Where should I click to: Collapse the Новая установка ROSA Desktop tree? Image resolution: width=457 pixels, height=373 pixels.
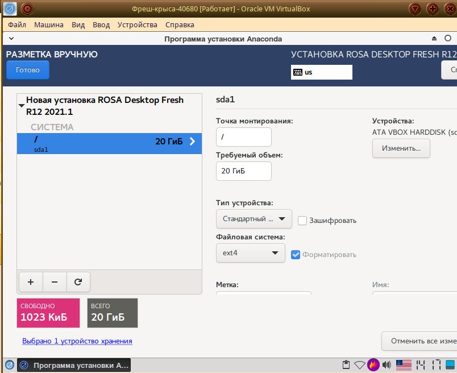pyautogui.click(x=22, y=106)
